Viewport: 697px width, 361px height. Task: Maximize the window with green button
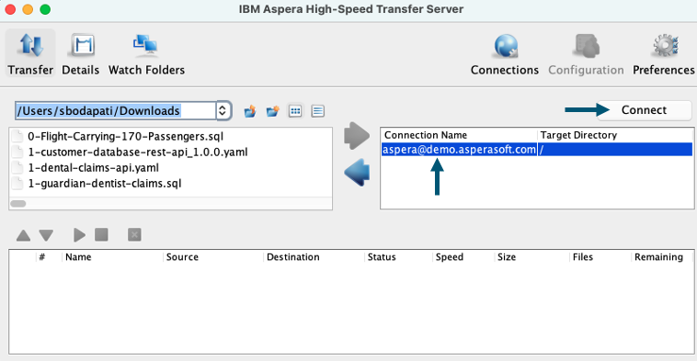click(45, 9)
